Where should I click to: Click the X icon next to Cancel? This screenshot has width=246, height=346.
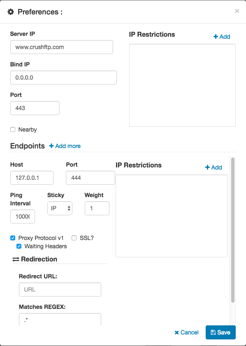pos(177,332)
